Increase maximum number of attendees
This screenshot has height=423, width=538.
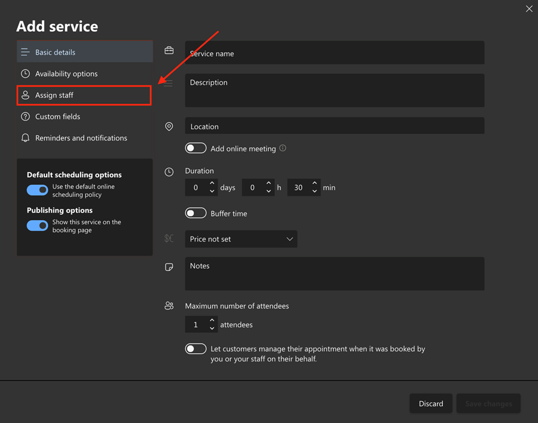pyautogui.click(x=212, y=320)
